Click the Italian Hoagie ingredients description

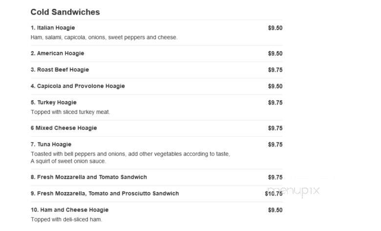point(104,37)
